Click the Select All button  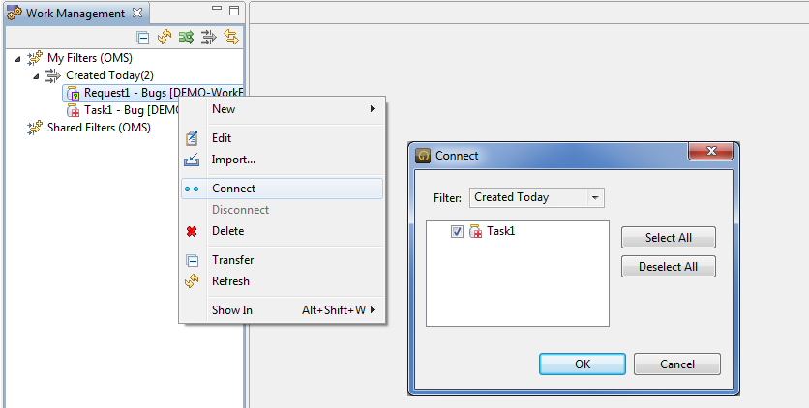click(x=668, y=238)
